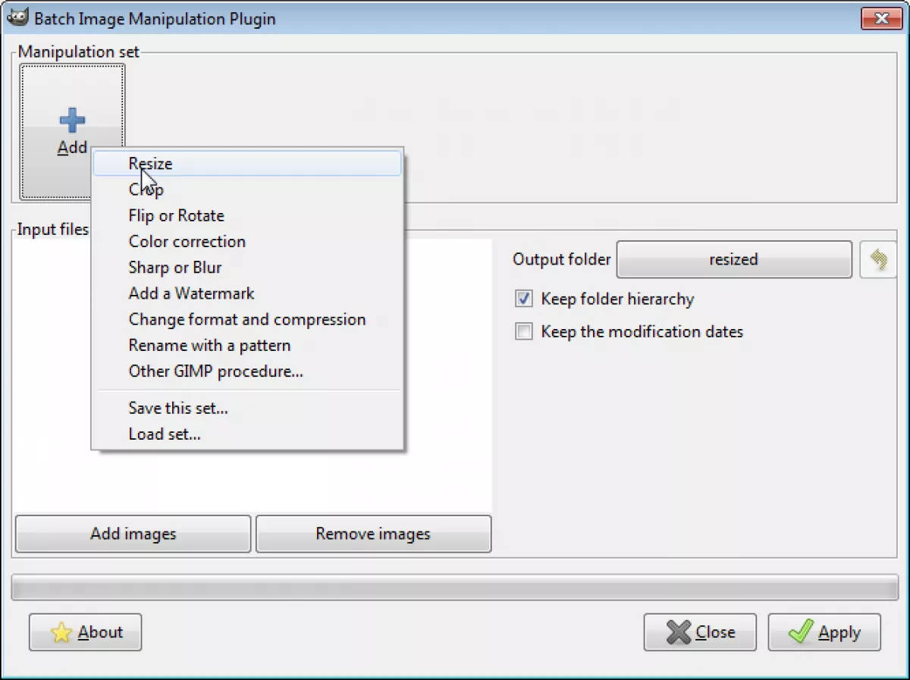Apply the batch manipulation set

point(824,632)
